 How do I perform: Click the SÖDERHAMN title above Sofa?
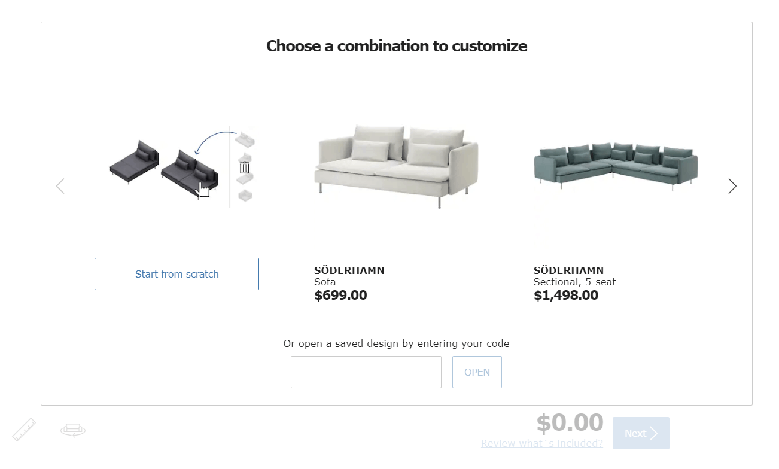click(x=349, y=270)
